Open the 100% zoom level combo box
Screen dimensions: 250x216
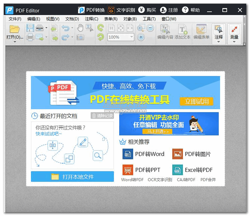click(121, 37)
